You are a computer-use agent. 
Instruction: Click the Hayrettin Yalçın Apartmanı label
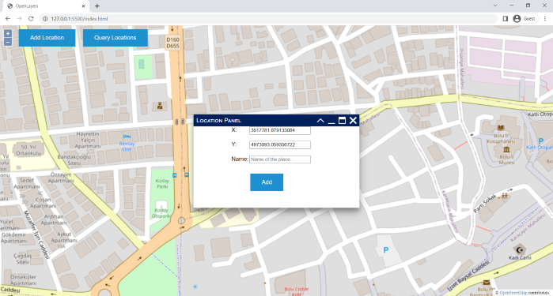88,140
